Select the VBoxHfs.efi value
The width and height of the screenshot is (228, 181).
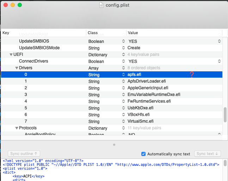point(138,115)
